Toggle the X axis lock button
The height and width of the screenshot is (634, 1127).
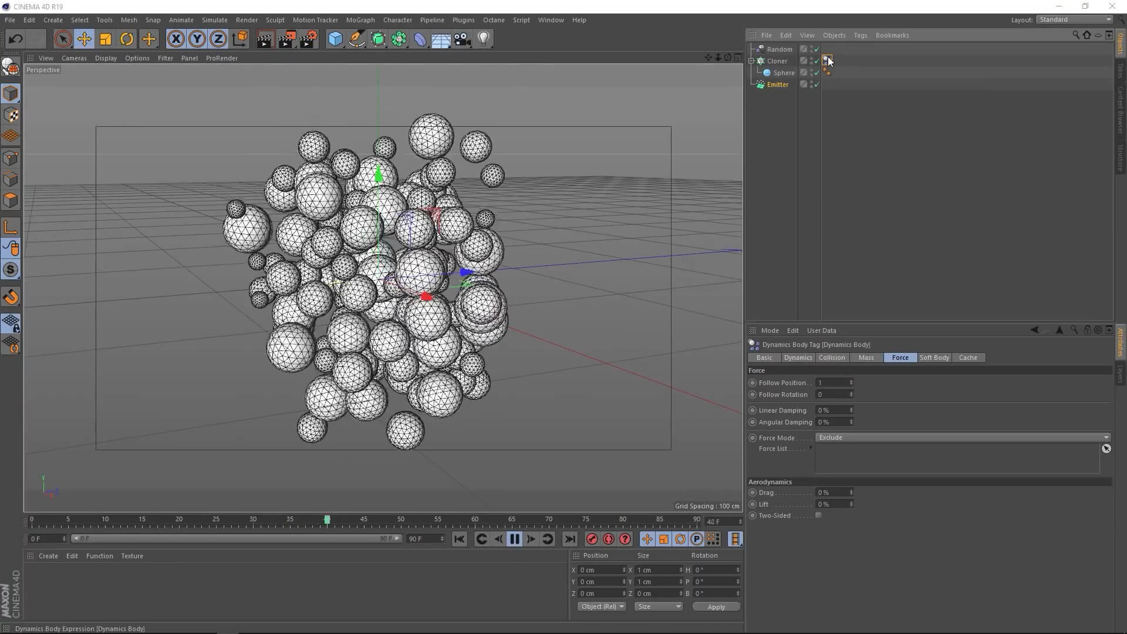click(x=176, y=39)
